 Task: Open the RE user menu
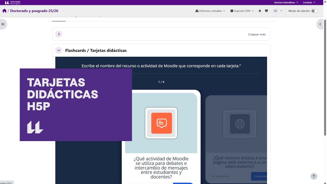pyautogui.click(x=278, y=11)
